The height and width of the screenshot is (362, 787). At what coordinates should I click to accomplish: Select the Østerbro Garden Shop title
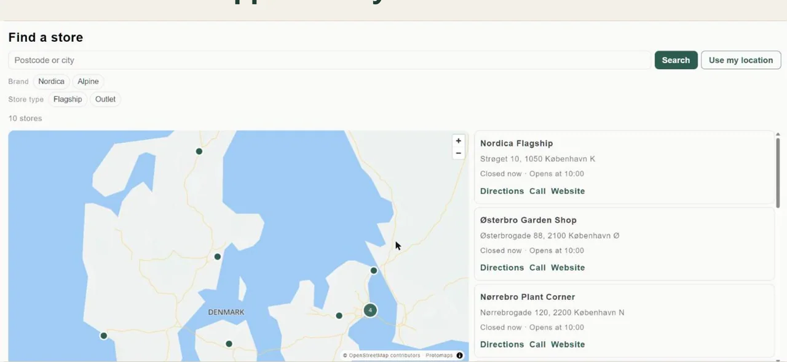click(528, 220)
